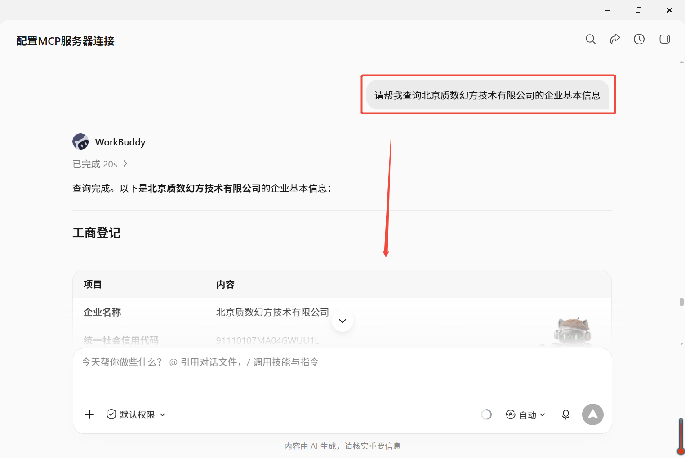This screenshot has height=458, width=685.
Task: Click the loading spinner icon in input bar
Action: click(486, 414)
